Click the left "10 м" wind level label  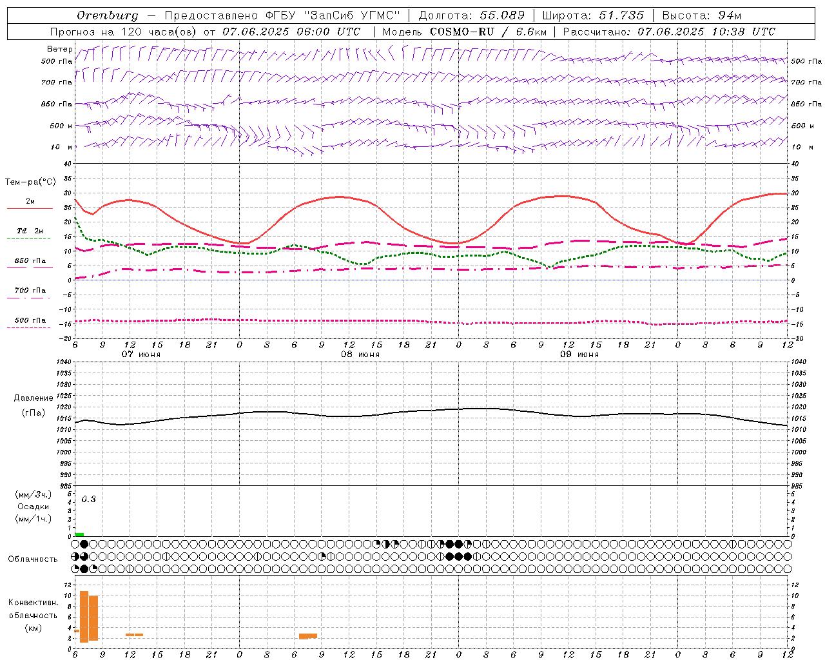pyautogui.click(x=62, y=147)
